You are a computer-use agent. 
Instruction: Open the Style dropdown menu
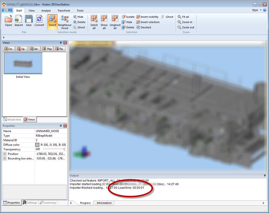(x=256, y=10)
